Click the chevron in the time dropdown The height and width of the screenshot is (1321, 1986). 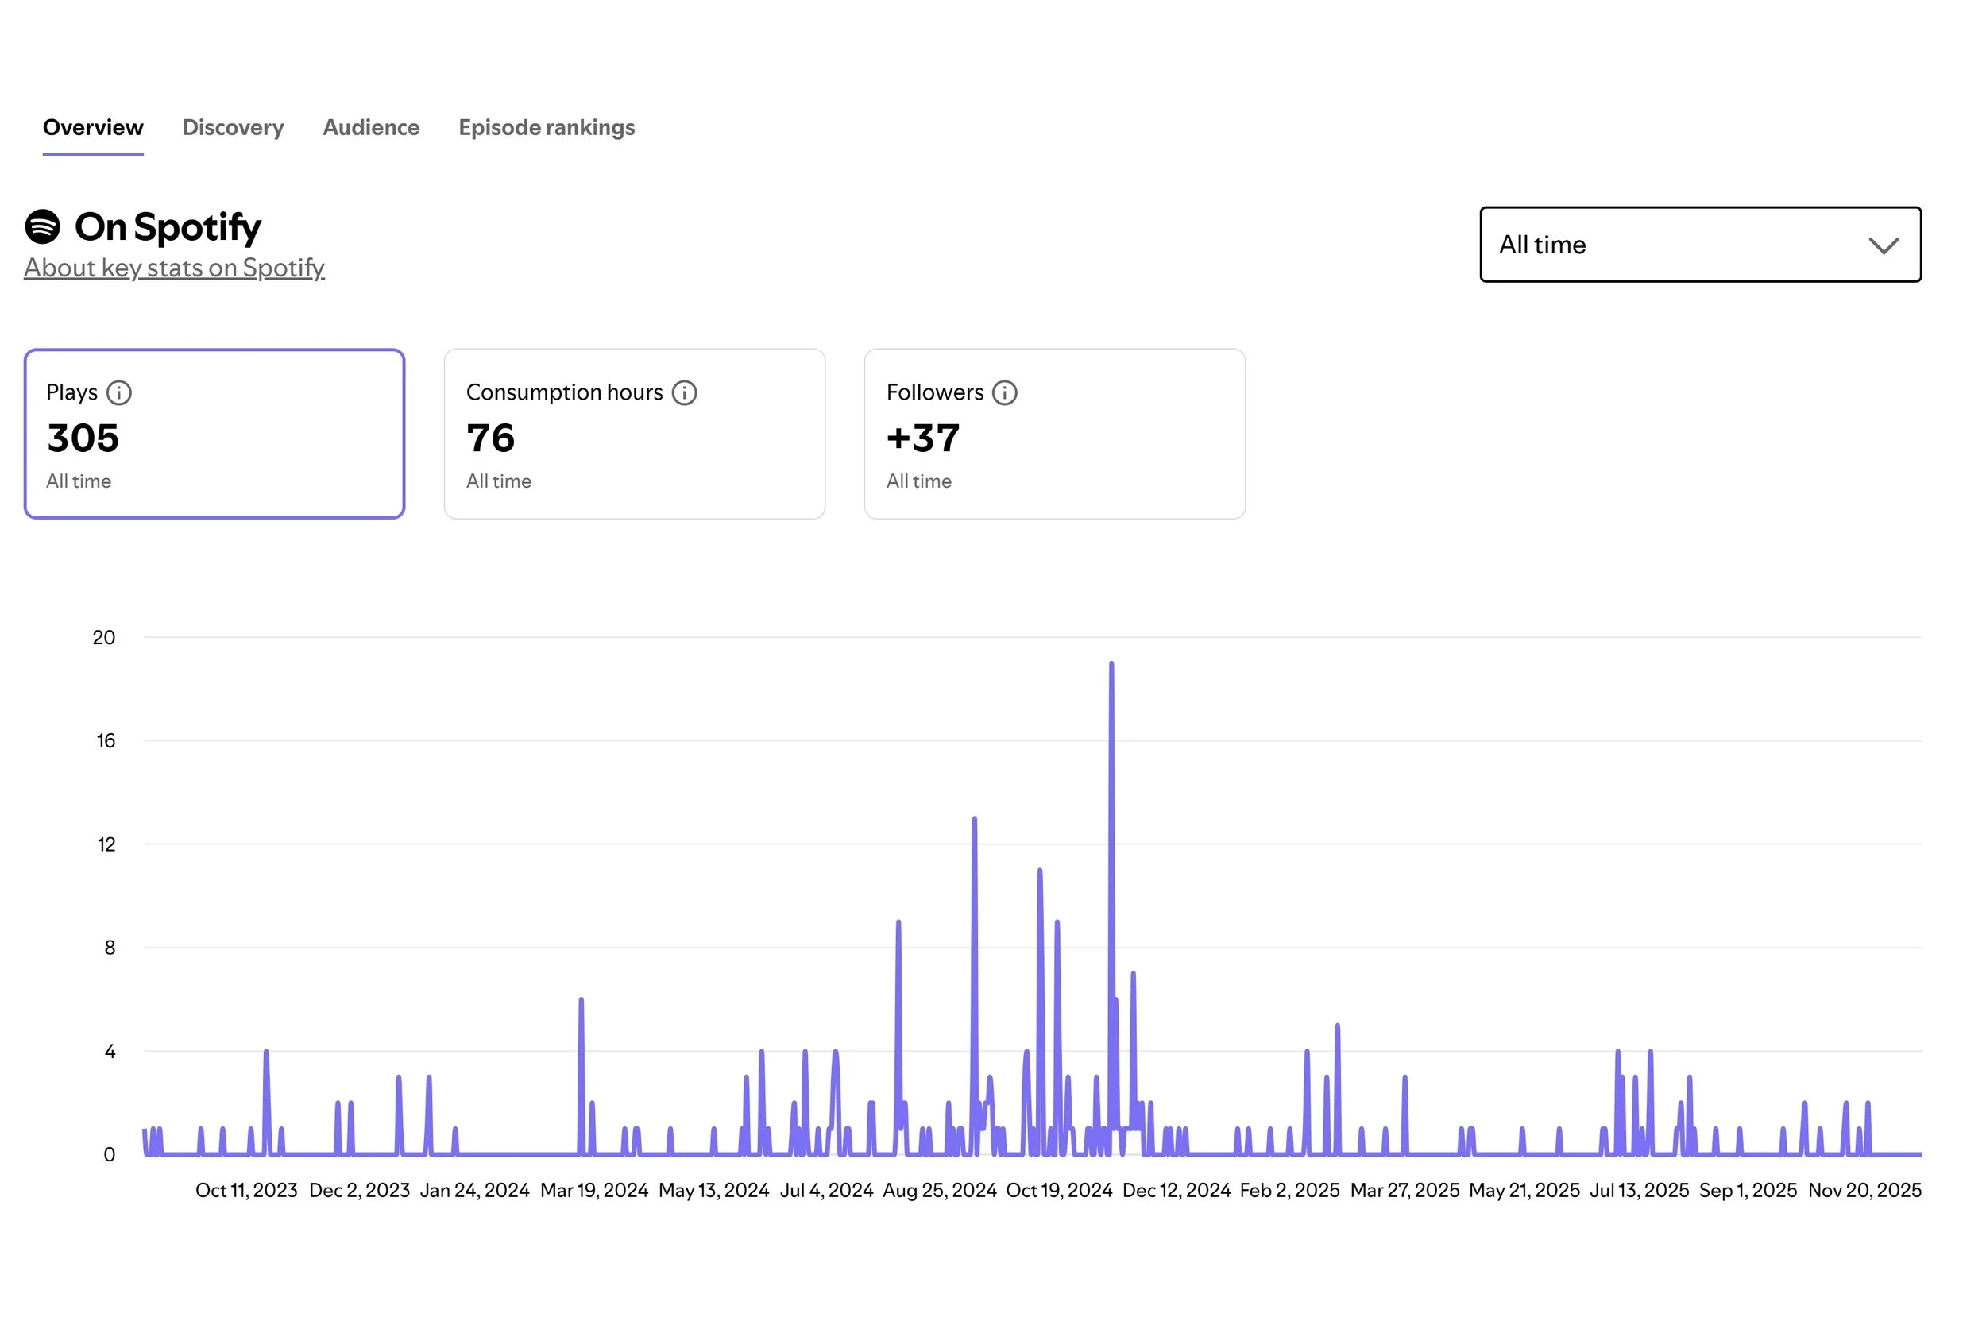[x=1883, y=245]
